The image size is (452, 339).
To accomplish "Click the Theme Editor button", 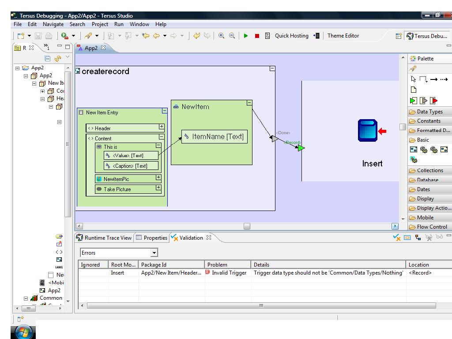I will [x=343, y=36].
